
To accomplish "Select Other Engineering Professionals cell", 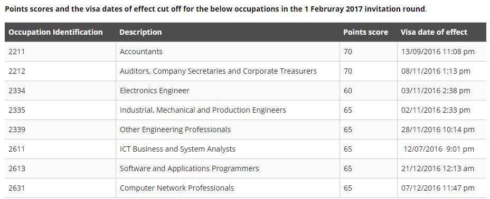I will point(228,130).
